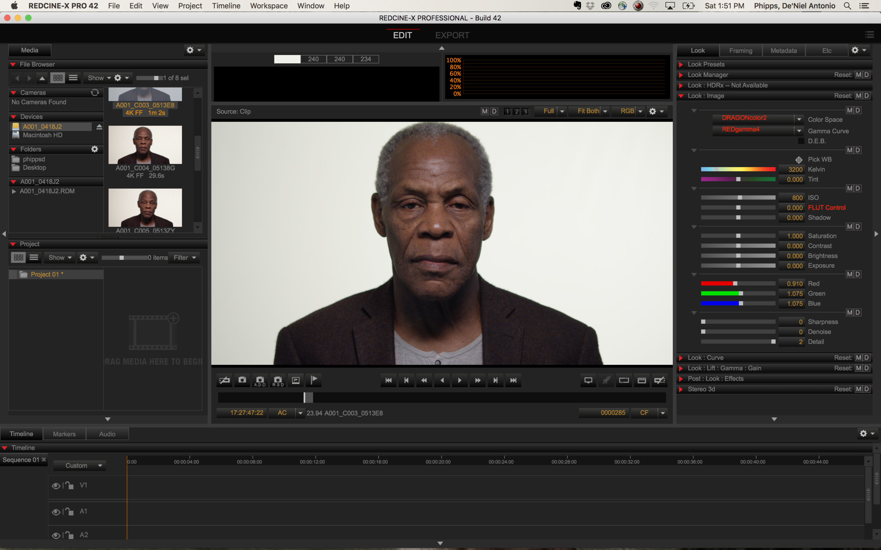Screen dimensions: 881x550
Task: Click the Filter button in Project panel
Action: (x=185, y=258)
